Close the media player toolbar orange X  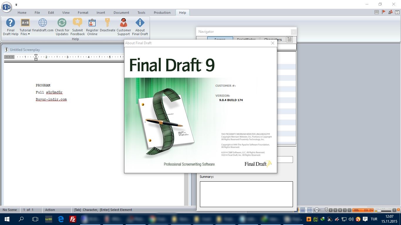coord(398,210)
